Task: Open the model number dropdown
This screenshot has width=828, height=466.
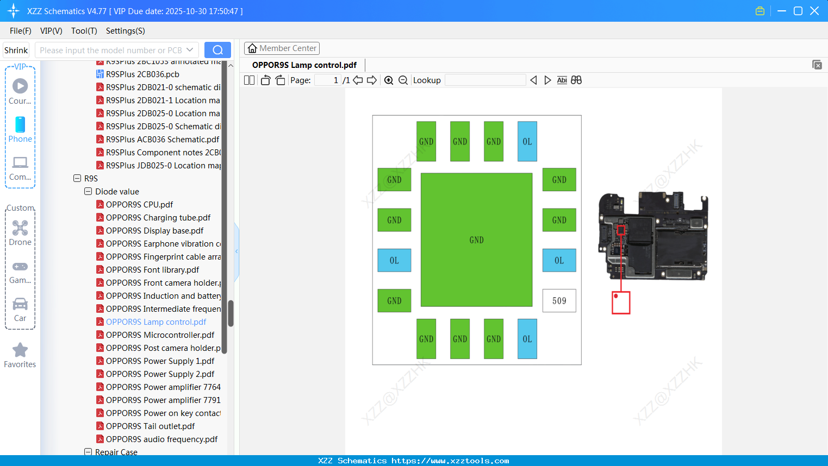Action: pyautogui.click(x=190, y=50)
